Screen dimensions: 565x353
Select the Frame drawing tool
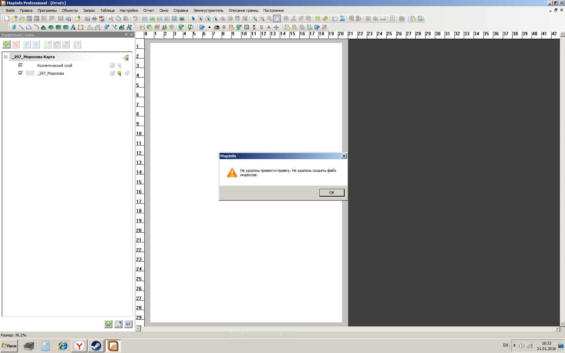pyautogui.click(x=80, y=27)
